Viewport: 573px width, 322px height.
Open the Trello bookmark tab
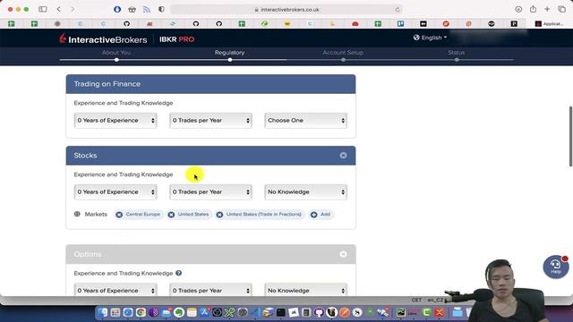click(400, 24)
